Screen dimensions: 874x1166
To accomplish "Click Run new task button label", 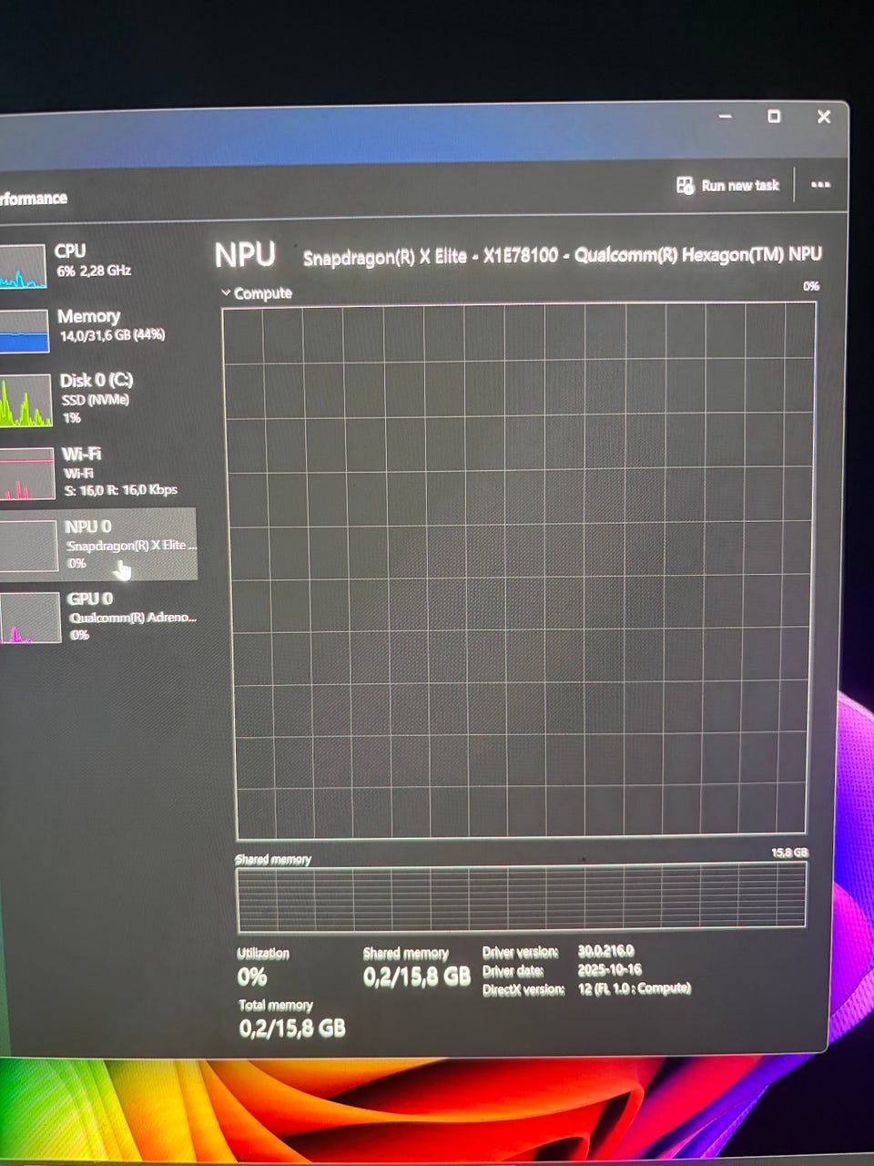I will (x=740, y=186).
